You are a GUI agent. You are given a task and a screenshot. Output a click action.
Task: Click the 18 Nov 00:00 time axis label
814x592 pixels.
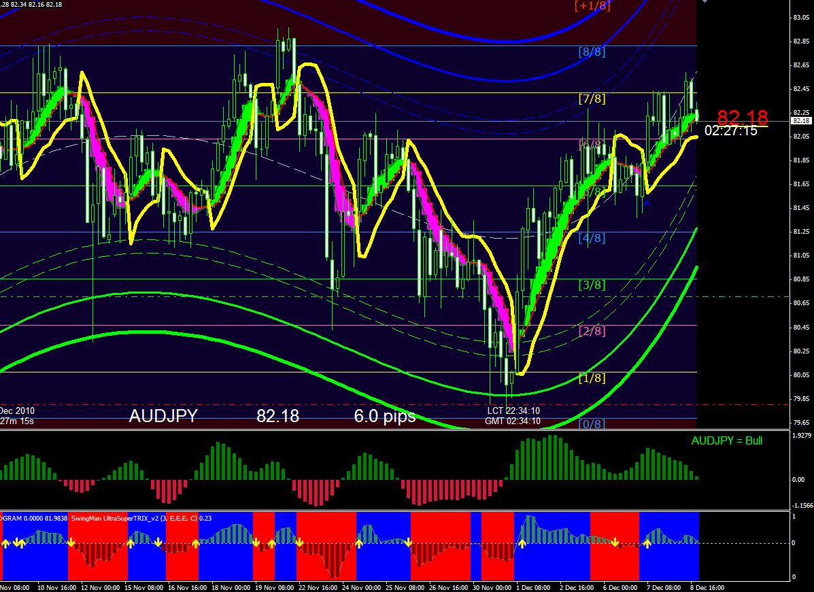click(x=231, y=588)
